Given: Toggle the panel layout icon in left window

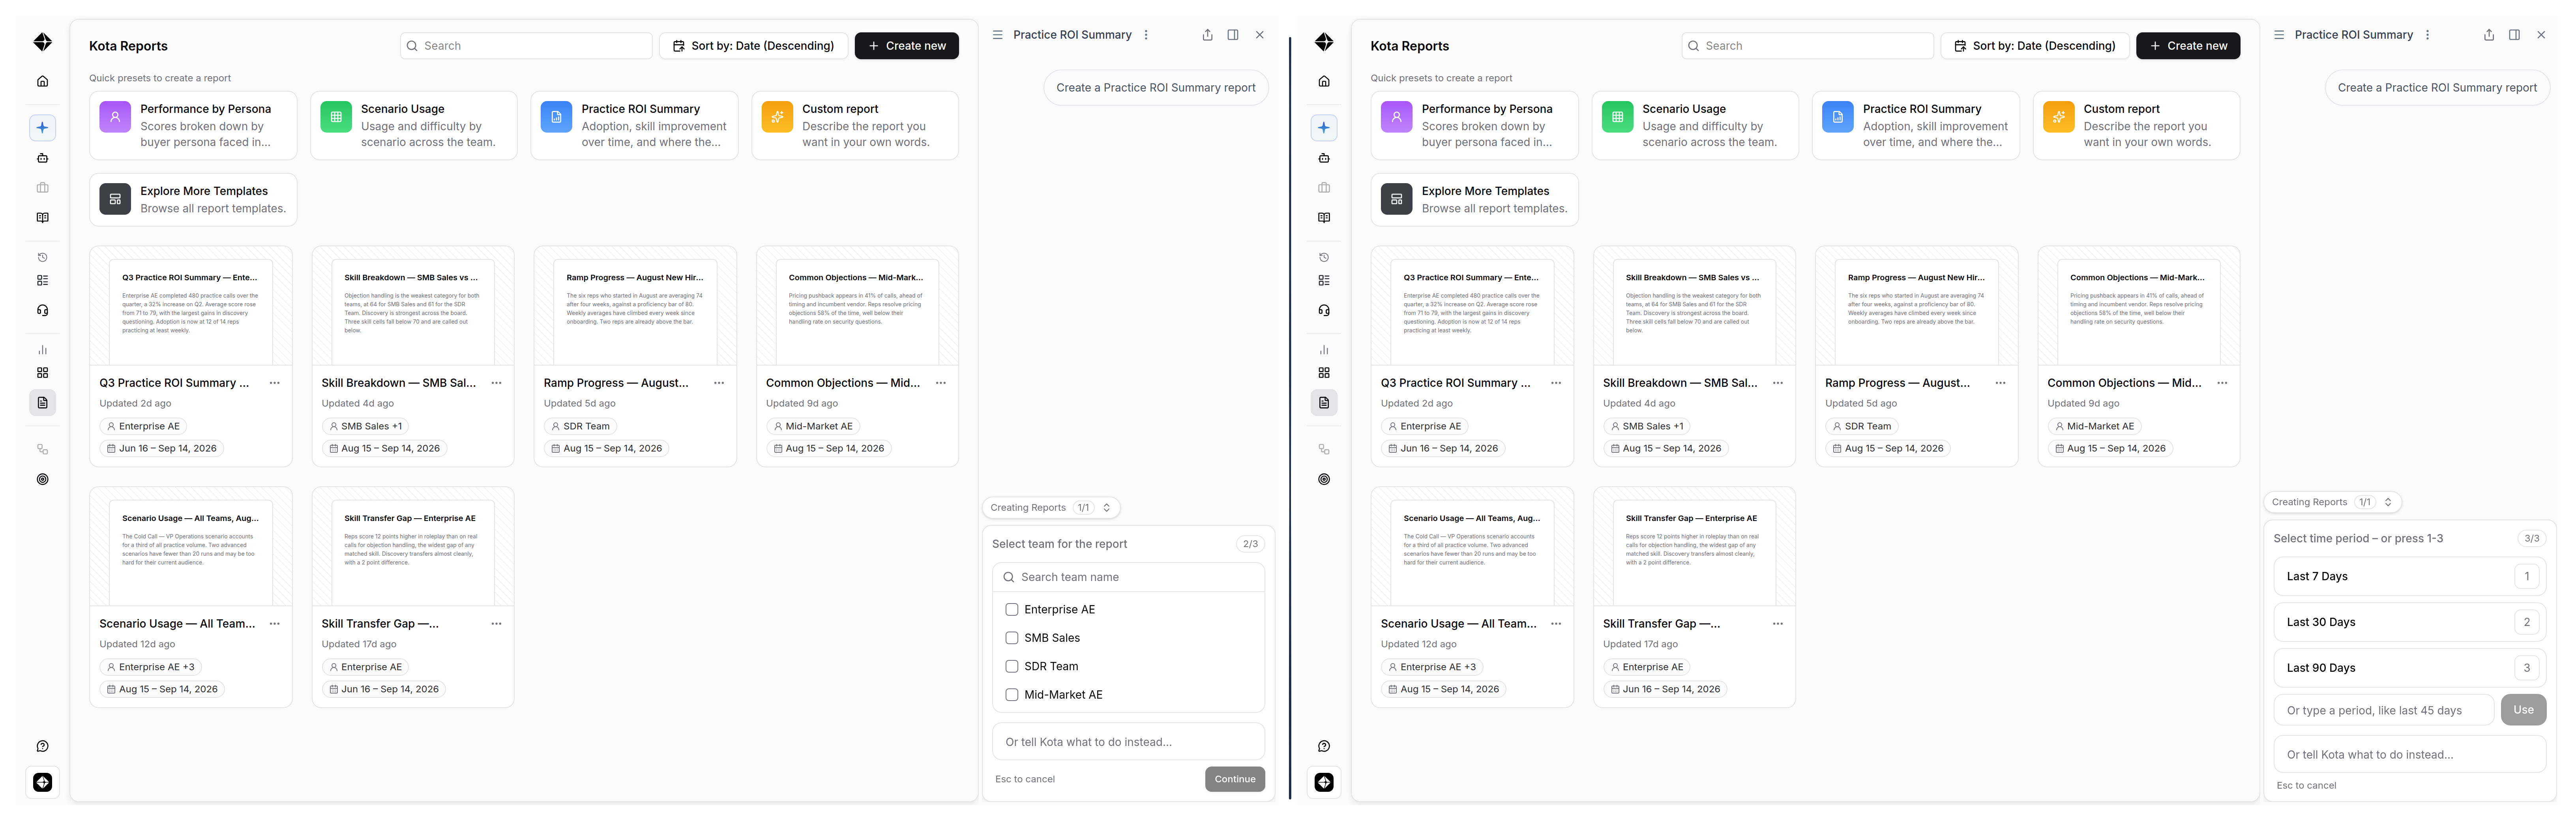Looking at the screenshot, I should pyautogui.click(x=1233, y=35).
